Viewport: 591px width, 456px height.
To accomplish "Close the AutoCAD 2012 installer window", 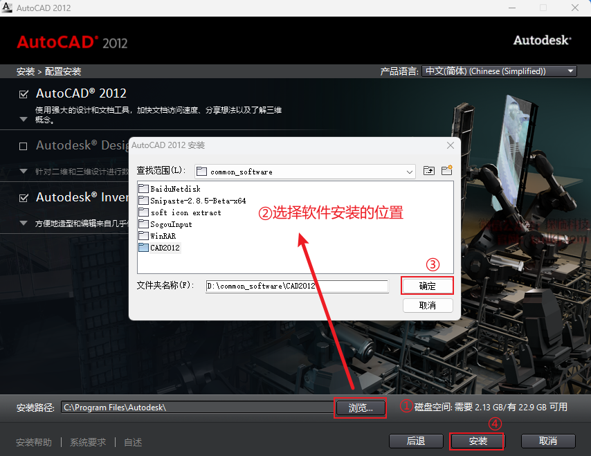I will click(575, 8).
